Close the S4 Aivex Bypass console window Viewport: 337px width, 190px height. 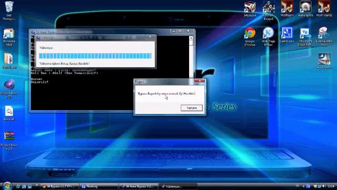pos(189,31)
